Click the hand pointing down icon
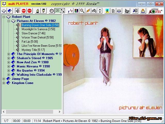The width and height of the screenshot is (165, 124). [44, 11]
